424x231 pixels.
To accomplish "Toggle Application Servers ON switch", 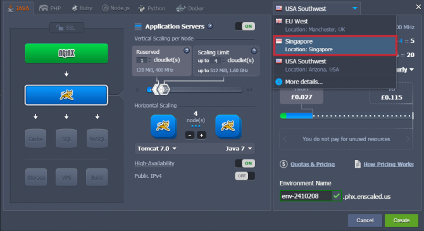I will [245, 26].
